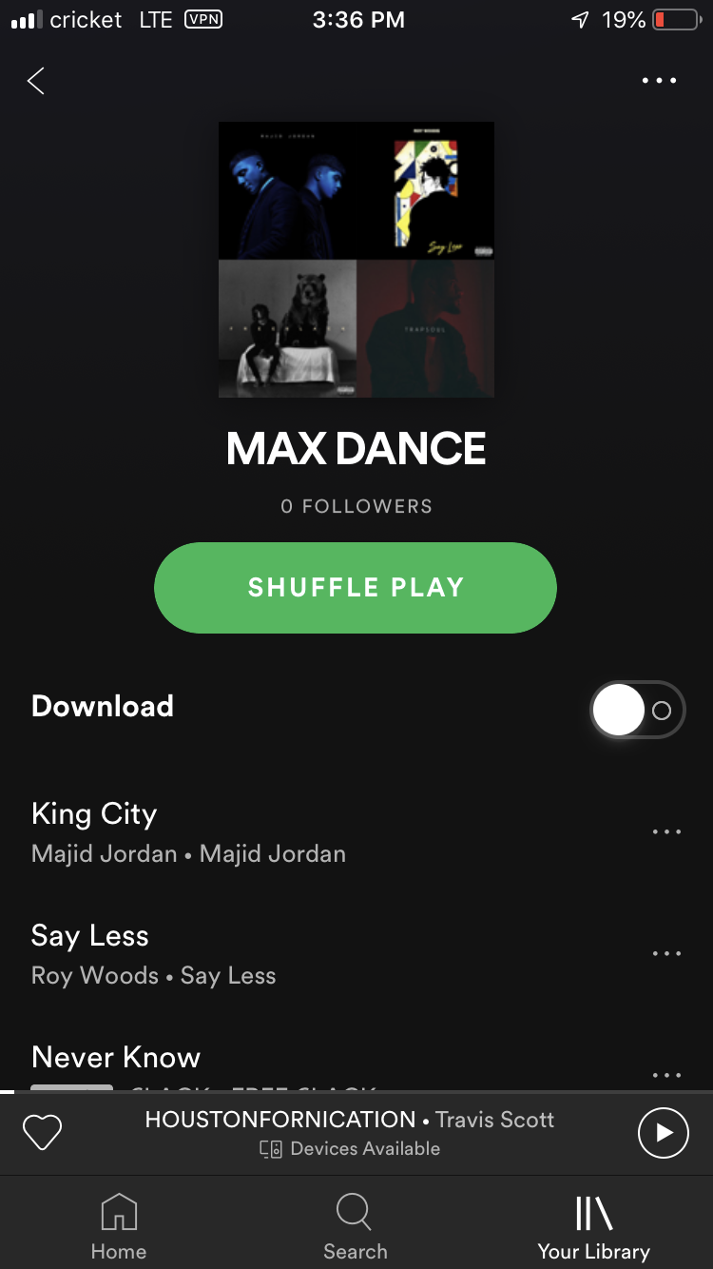Tap the MAX DANCE playlist cover art

tap(356, 259)
